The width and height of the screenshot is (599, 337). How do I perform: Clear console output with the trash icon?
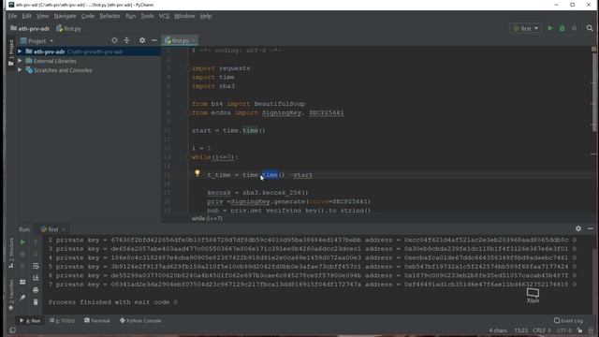point(36,301)
